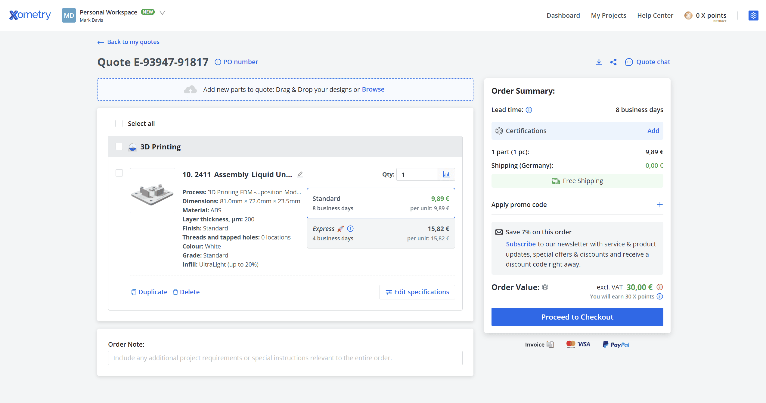Click the Edit specifications button
766x403 pixels.
(x=417, y=292)
